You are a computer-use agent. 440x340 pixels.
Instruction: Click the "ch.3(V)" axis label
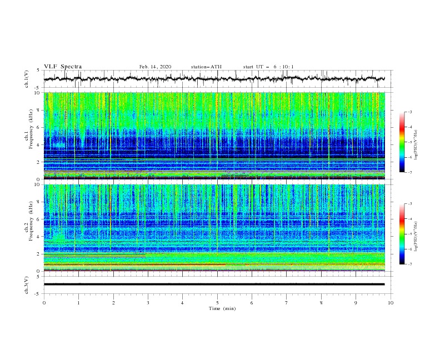tap(27, 285)
